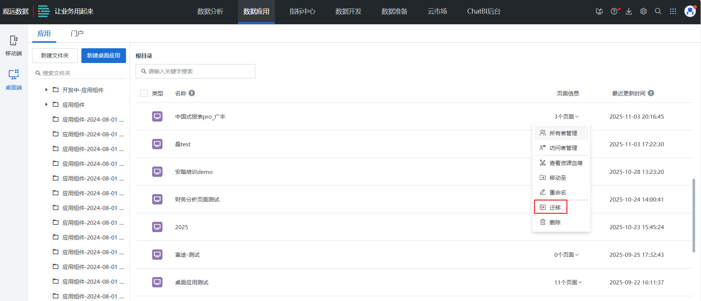Viewport: 701px width, 301px height.
Task: Expand the 应用组件 folder tree arrow
Action: click(46, 105)
